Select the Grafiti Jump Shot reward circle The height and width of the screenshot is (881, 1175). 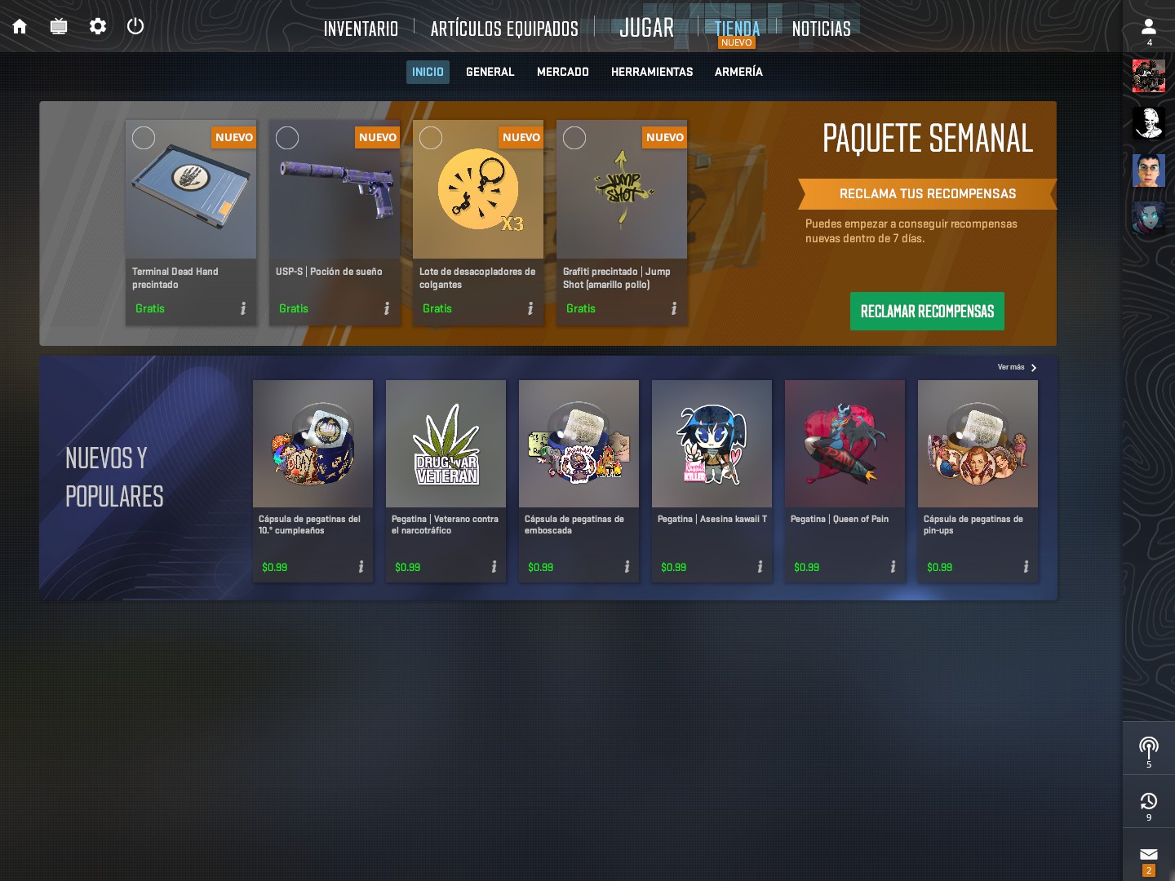(x=574, y=138)
